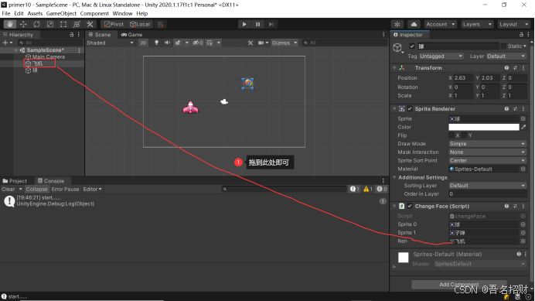Select the Move tool
The image size is (535, 301).
pyautogui.click(x=23, y=24)
